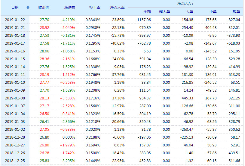
Task: Click the 2019-01-21 date cell
Action: (15, 27)
